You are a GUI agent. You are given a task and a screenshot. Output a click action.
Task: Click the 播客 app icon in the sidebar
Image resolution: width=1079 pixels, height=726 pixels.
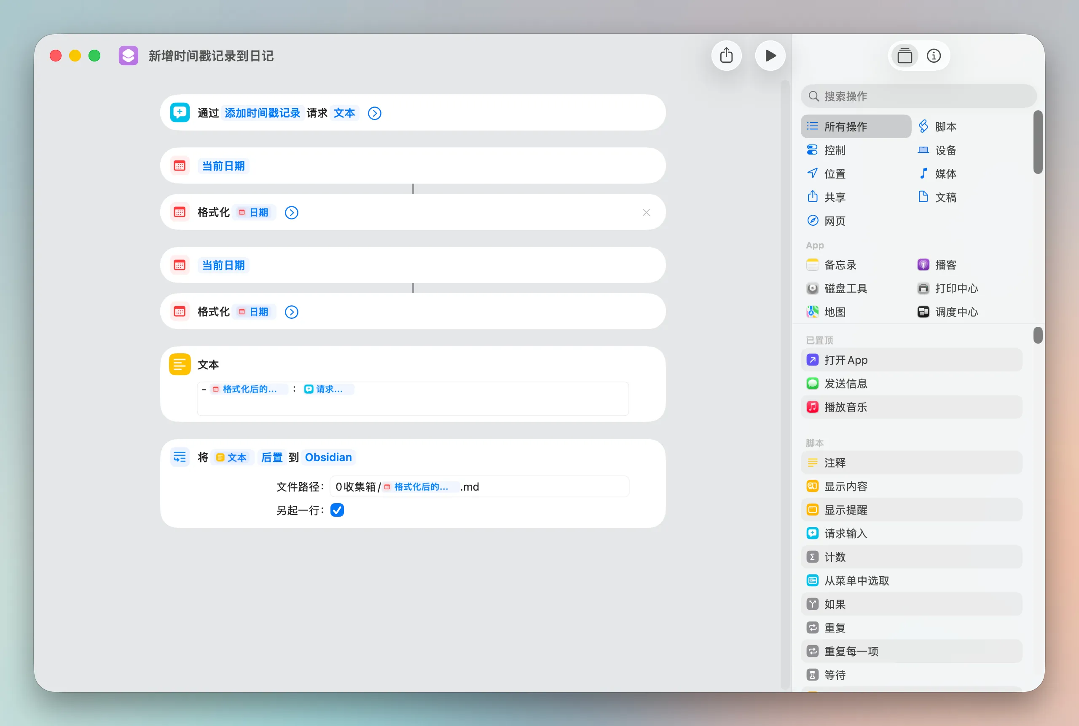923,264
